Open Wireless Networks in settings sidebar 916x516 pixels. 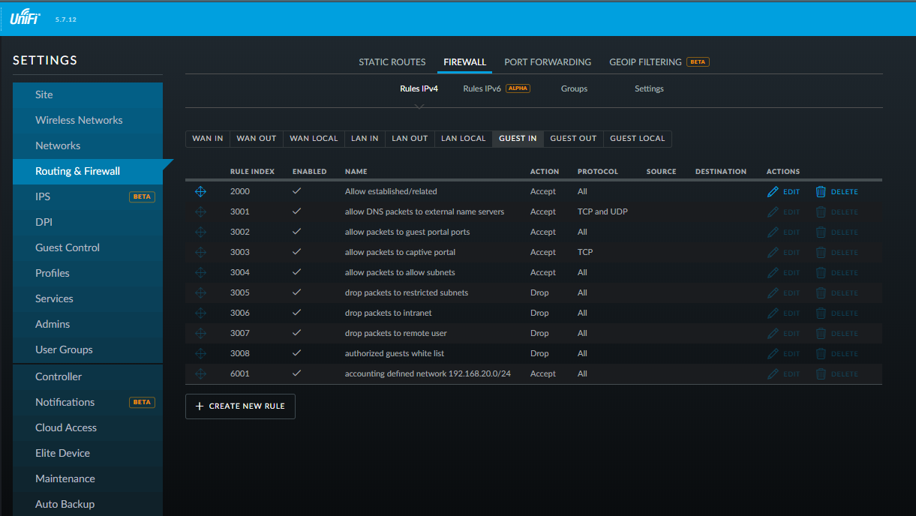(x=79, y=120)
